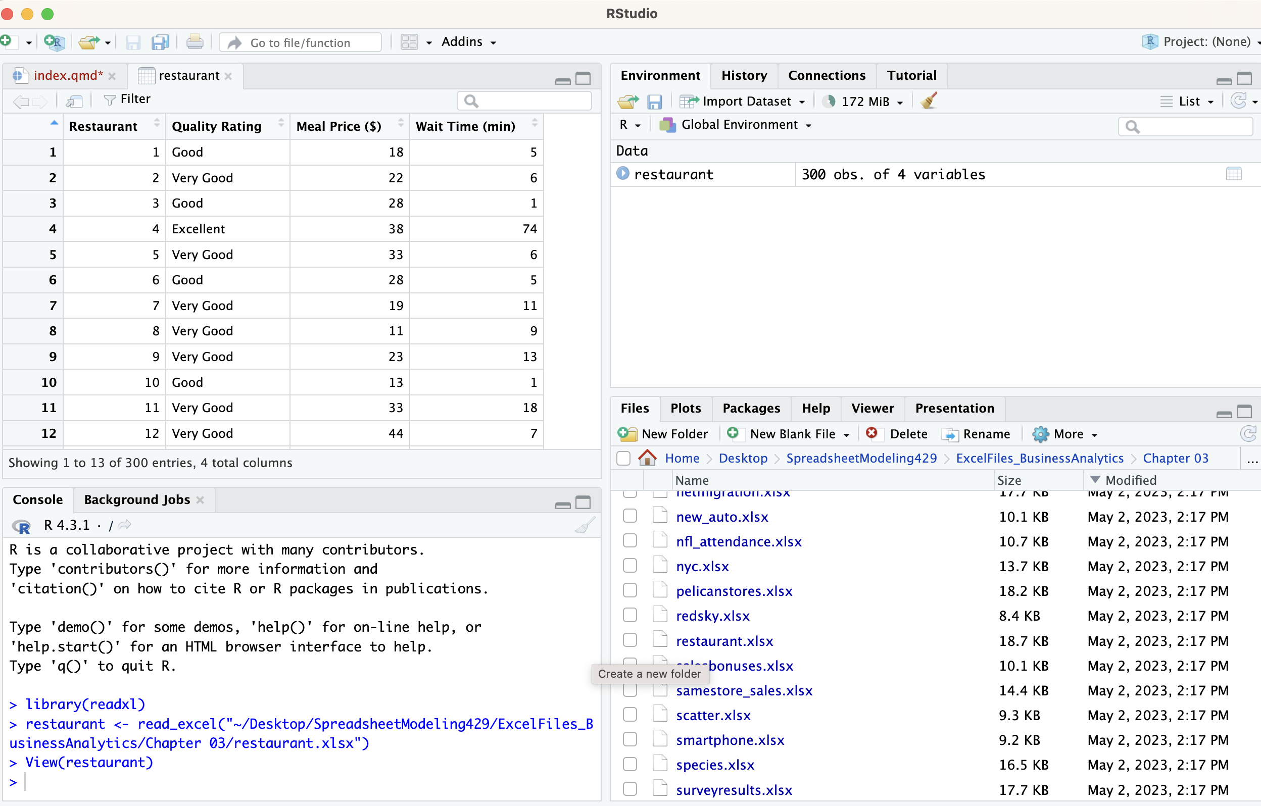Open restaurant data viewer grid icon
This screenshot has width=1261, height=806.
(1233, 174)
